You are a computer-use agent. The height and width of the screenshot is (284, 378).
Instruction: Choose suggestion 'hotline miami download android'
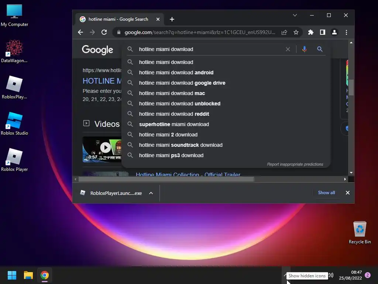point(226,72)
